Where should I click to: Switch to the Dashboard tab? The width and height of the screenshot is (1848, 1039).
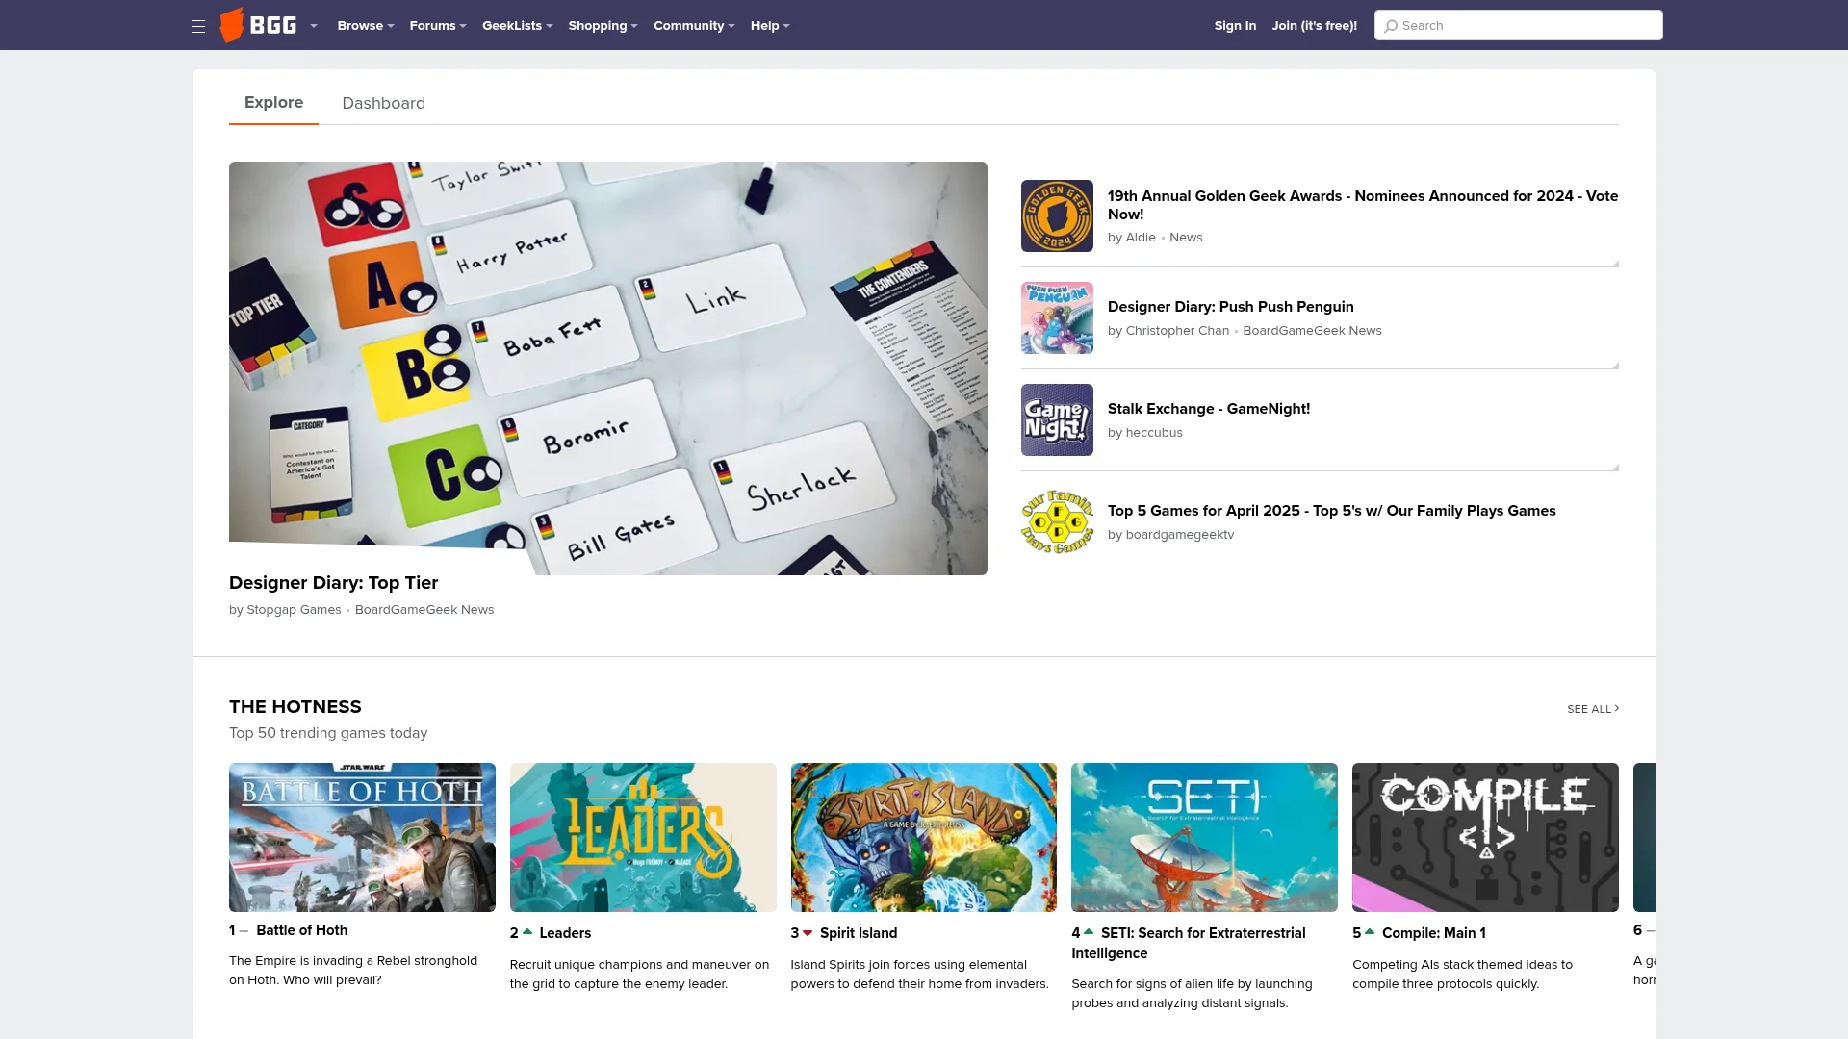(x=383, y=104)
